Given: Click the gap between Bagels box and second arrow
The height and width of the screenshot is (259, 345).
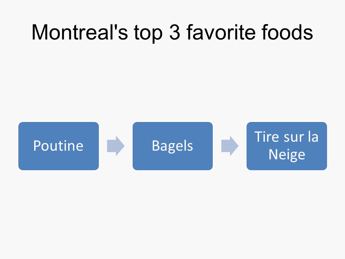Looking at the screenshot, I should [x=217, y=146].
